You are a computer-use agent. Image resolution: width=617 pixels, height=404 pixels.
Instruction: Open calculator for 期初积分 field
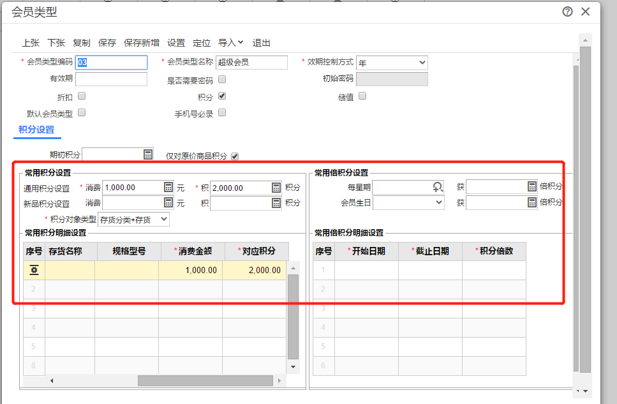pyautogui.click(x=148, y=154)
